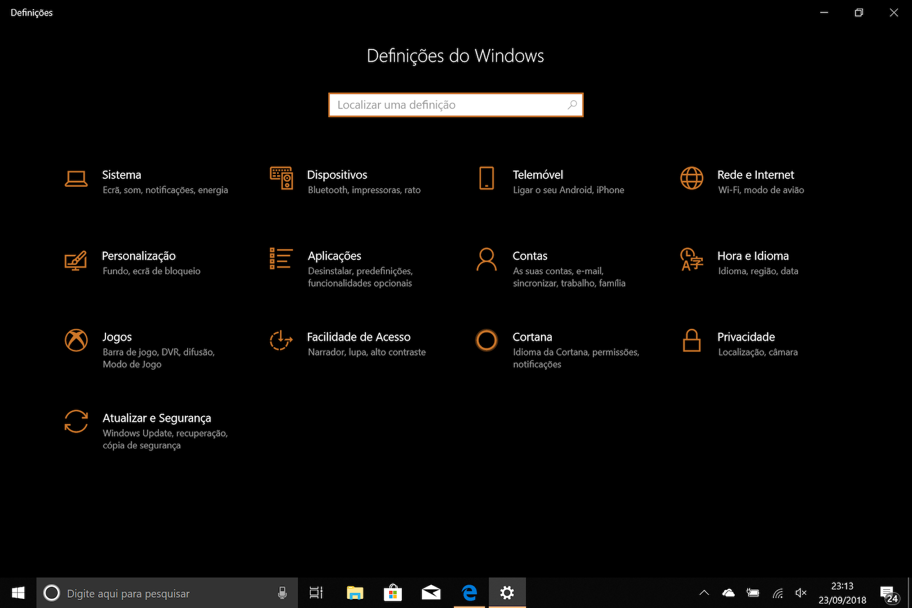Open the Atualizar e Segurança refresh icon
This screenshot has height=608, width=912.
76,422
